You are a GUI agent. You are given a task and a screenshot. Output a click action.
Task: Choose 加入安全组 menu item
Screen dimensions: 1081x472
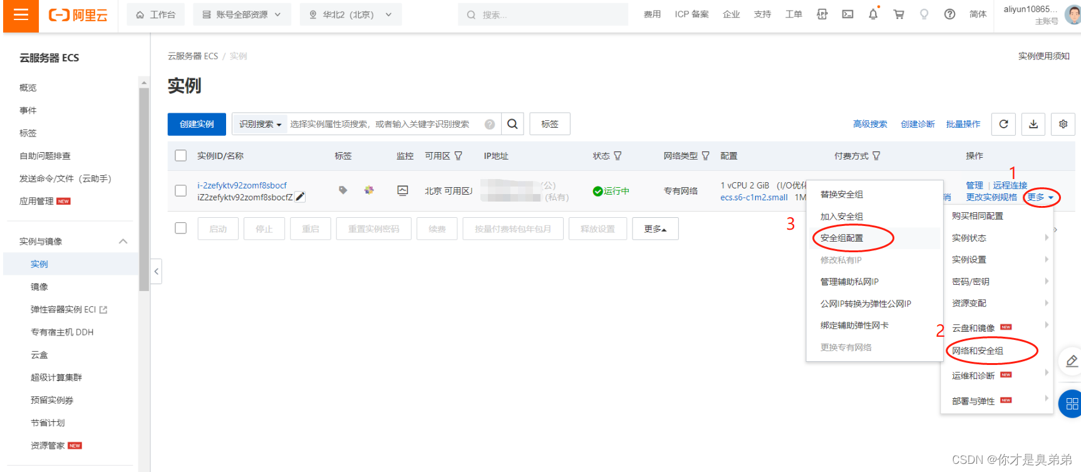[x=842, y=217]
